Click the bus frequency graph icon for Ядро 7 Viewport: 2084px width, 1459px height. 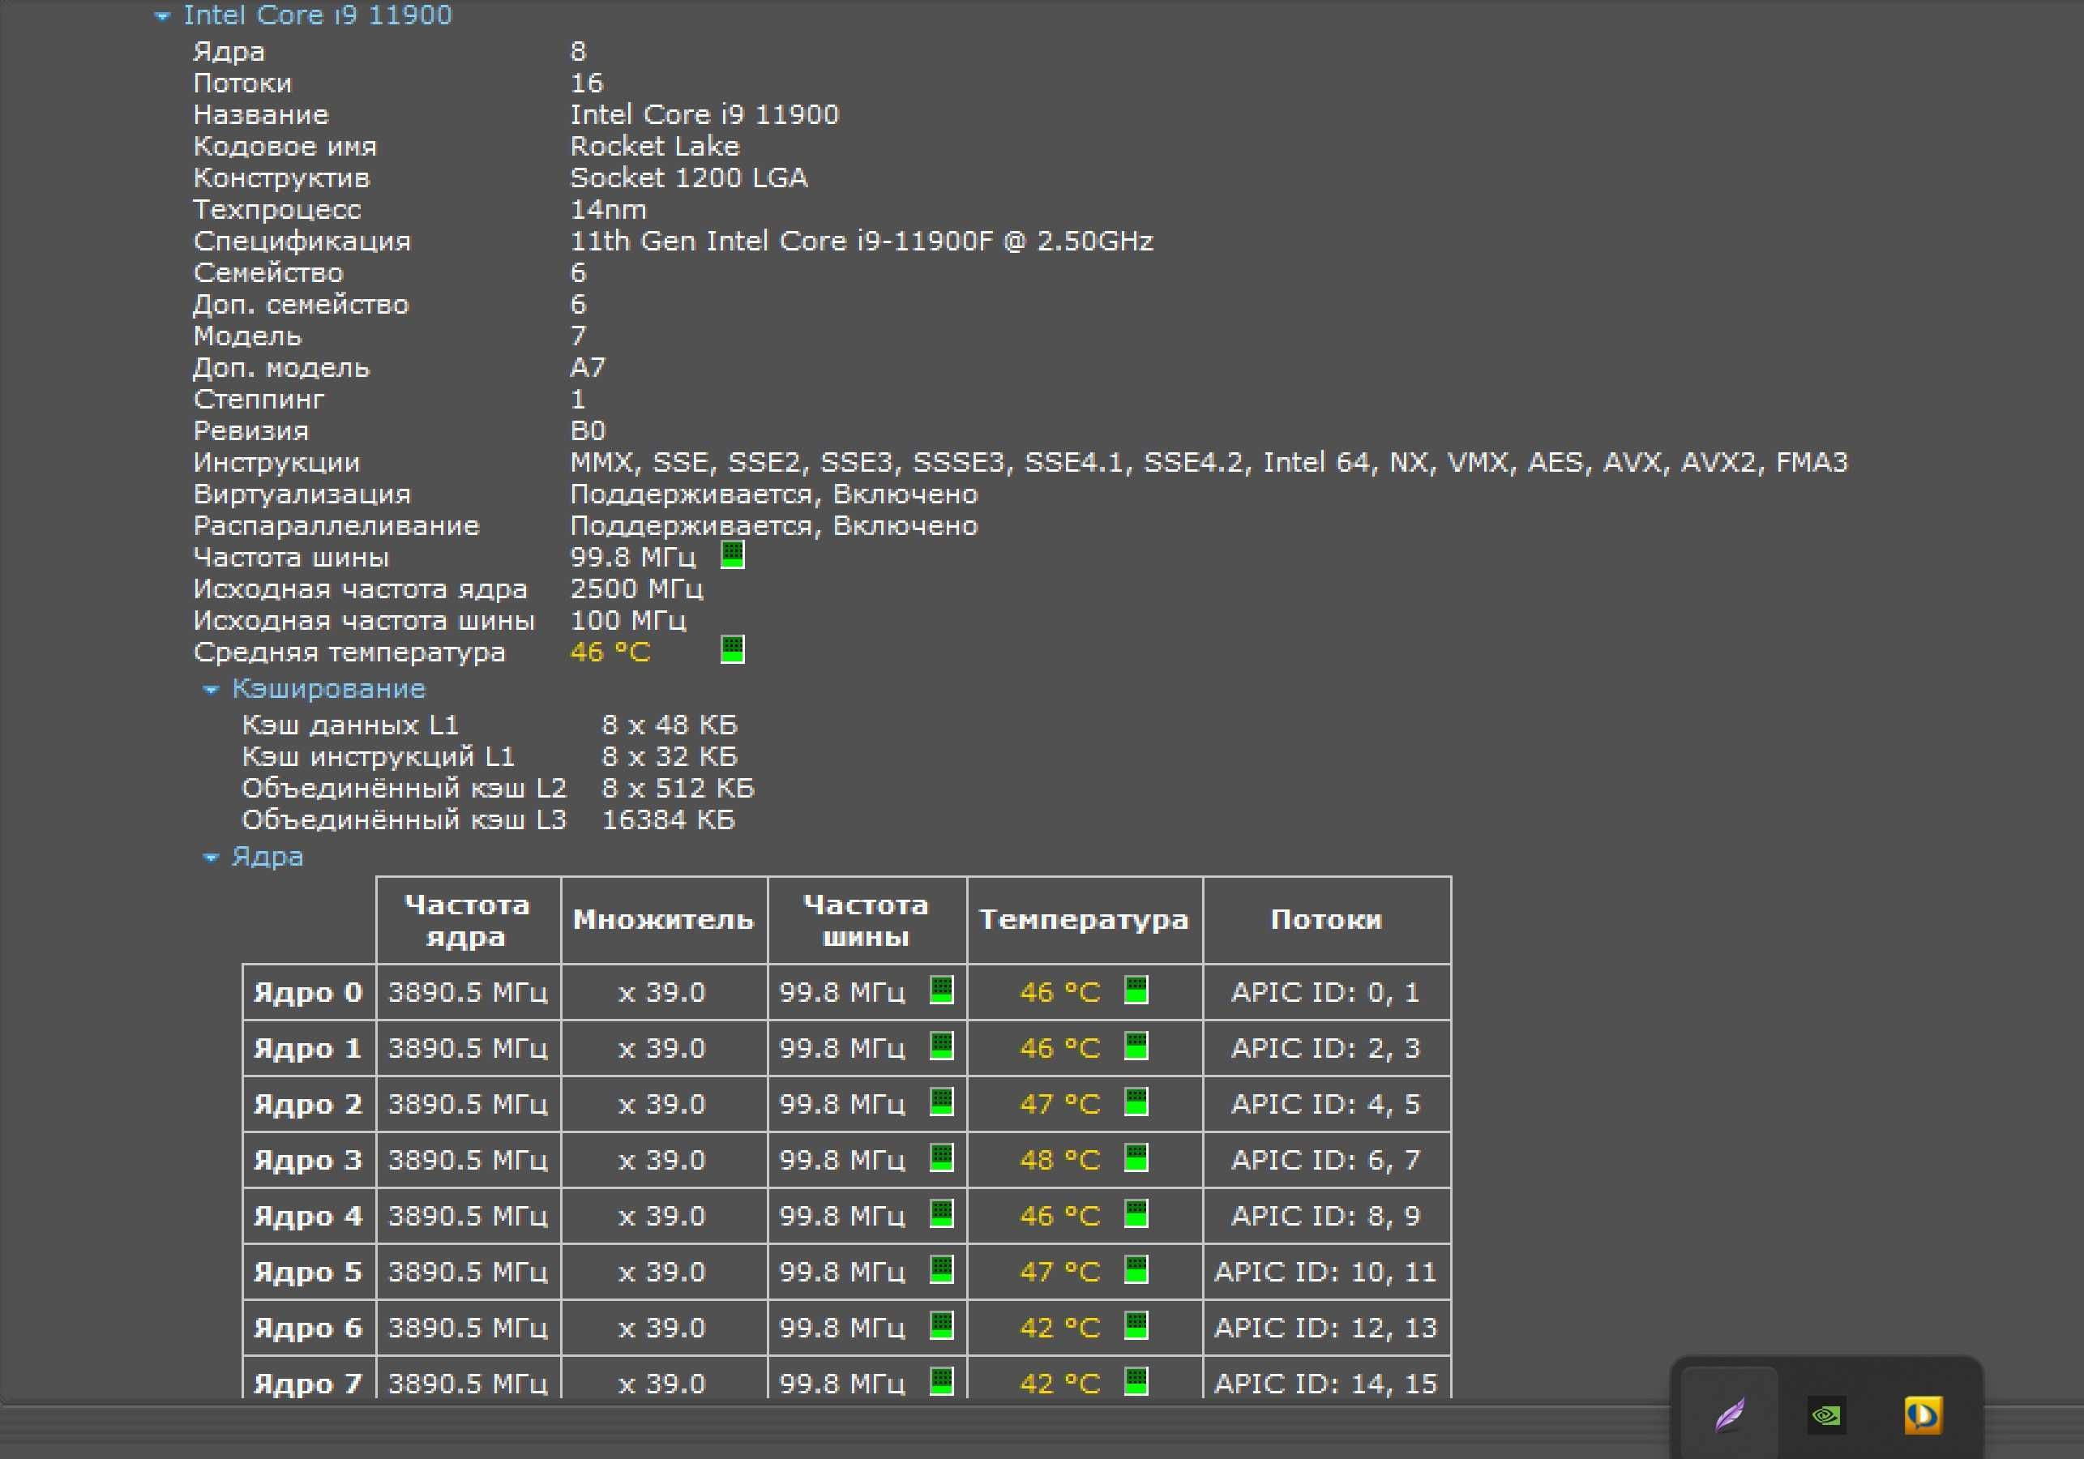(942, 1381)
